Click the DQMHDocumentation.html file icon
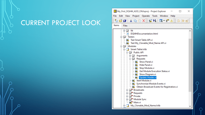This screenshot has height=115, width=205. [128, 34]
